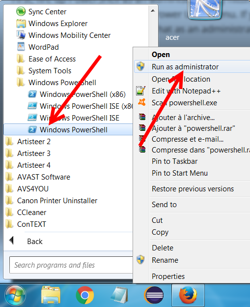The height and width of the screenshot is (307, 250).
Task: Click the shield icon beside Rename
Action: pos(140,260)
